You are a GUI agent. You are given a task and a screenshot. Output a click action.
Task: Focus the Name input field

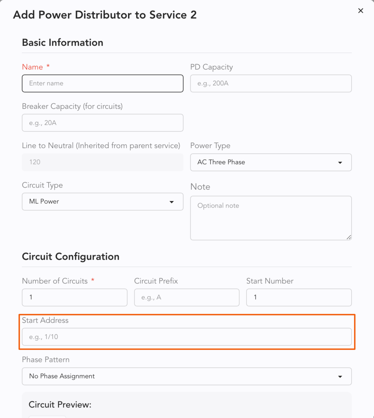[103, 83]
